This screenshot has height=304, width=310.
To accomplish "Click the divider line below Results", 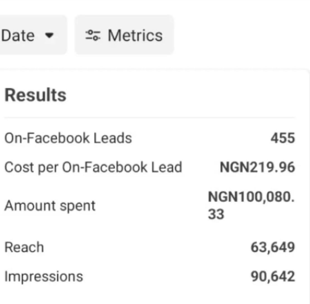I will coord(149,118).
